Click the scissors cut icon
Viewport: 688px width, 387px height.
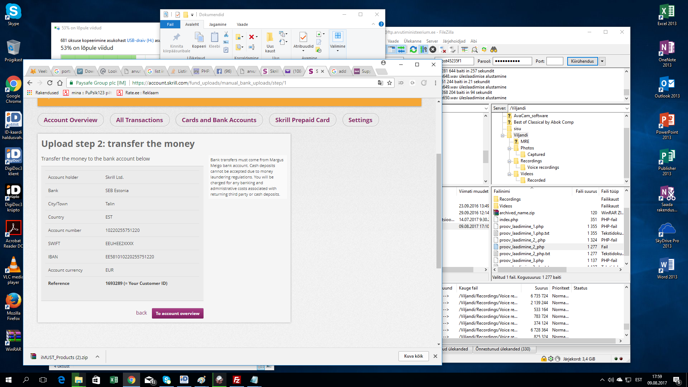coord(226,34)
